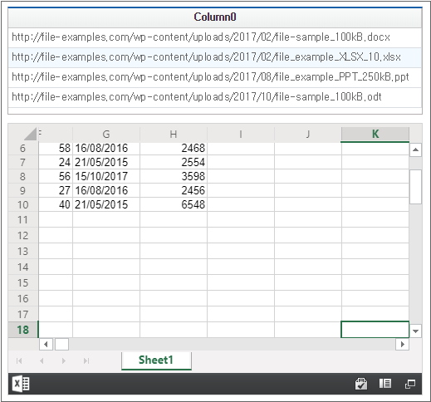This screenshot has width=431, height=402.
Task: Click the select-all corner triangle
Action: click(x=30, y=134)
